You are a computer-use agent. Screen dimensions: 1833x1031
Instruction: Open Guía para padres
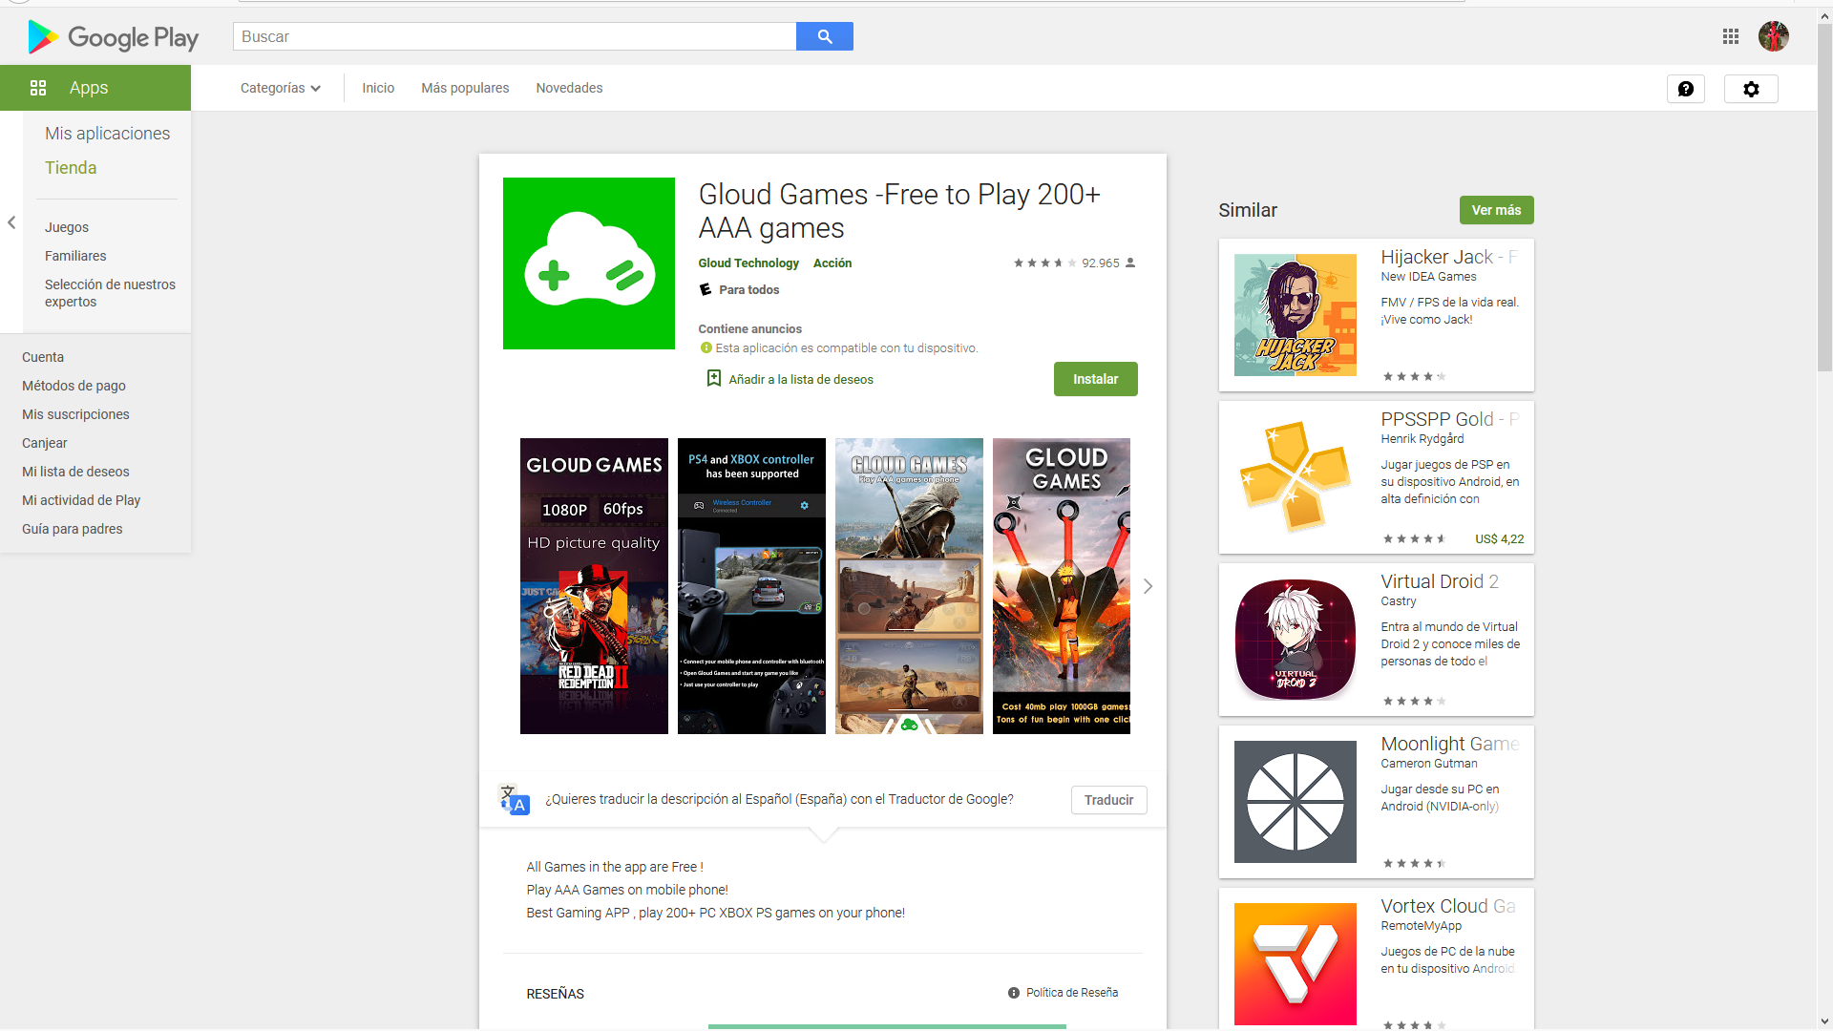(73, 529)
